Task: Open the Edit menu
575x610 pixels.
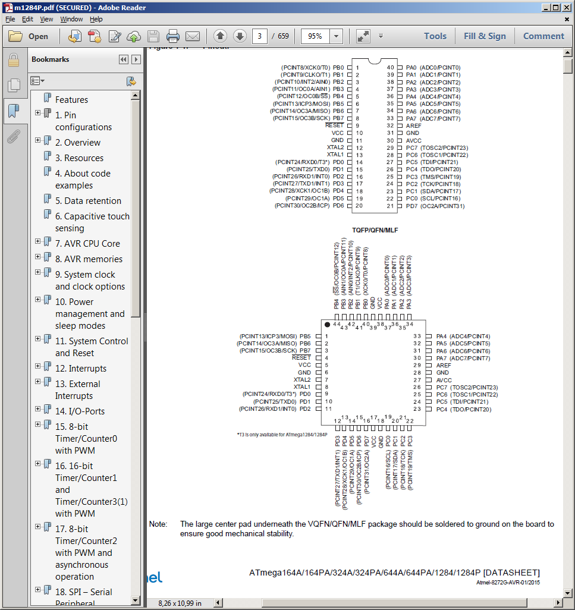Action: tap(27, 19)
